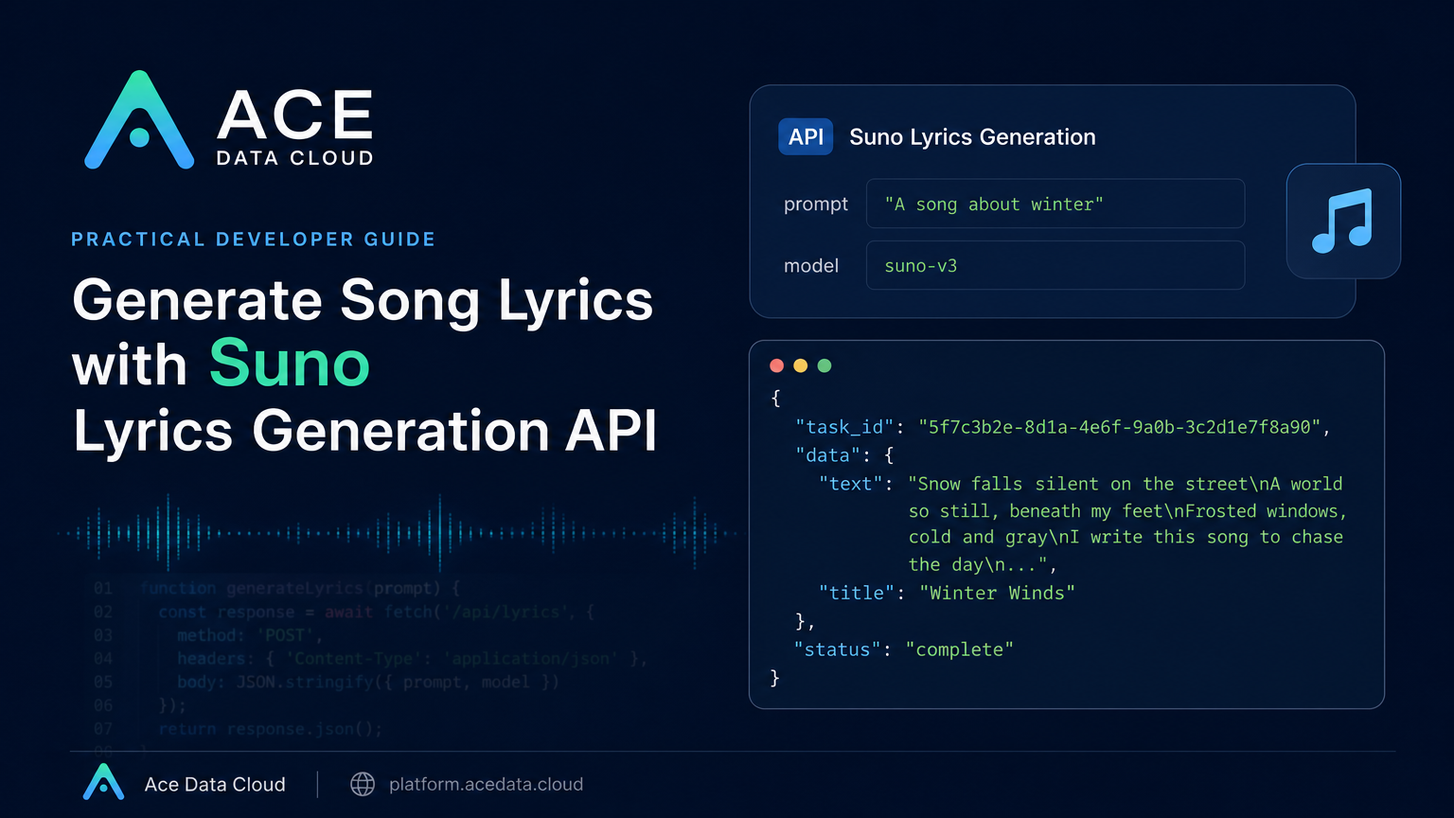Screen dimensions: 1454x818
Task: Click the green dot on the JSON response window
Action: point(825,365)
